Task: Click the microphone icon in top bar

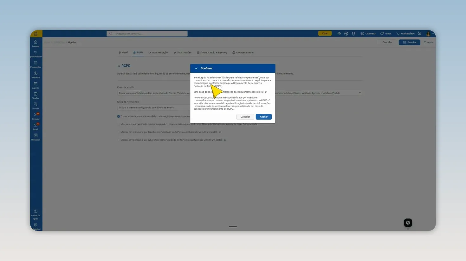Action: (x=353, y=33)
